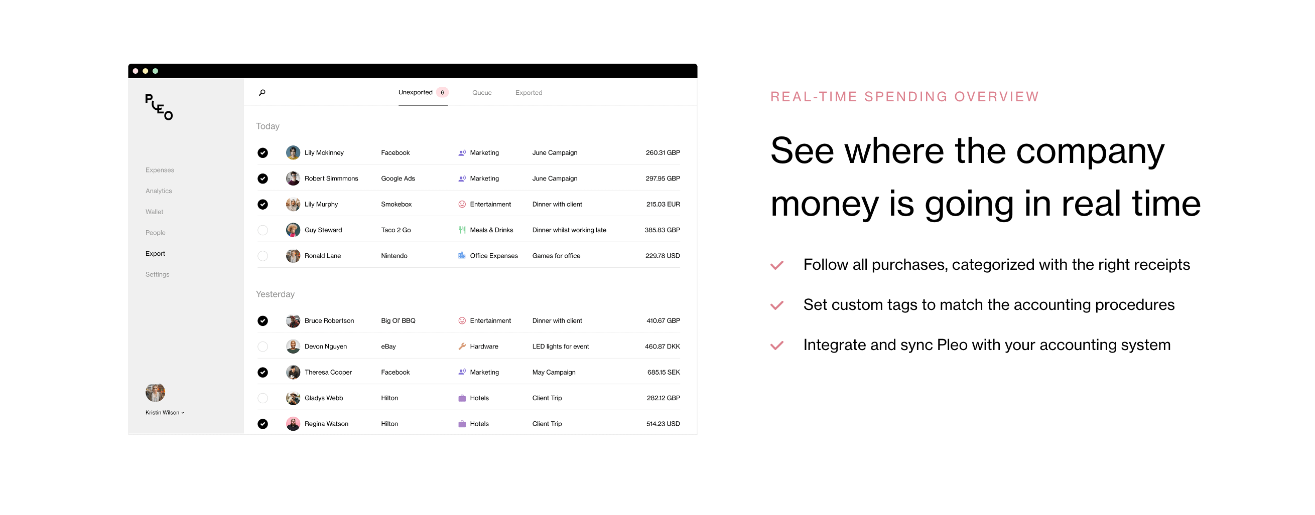
Task: Open People in the sidebar
Action: click(155, 233)
